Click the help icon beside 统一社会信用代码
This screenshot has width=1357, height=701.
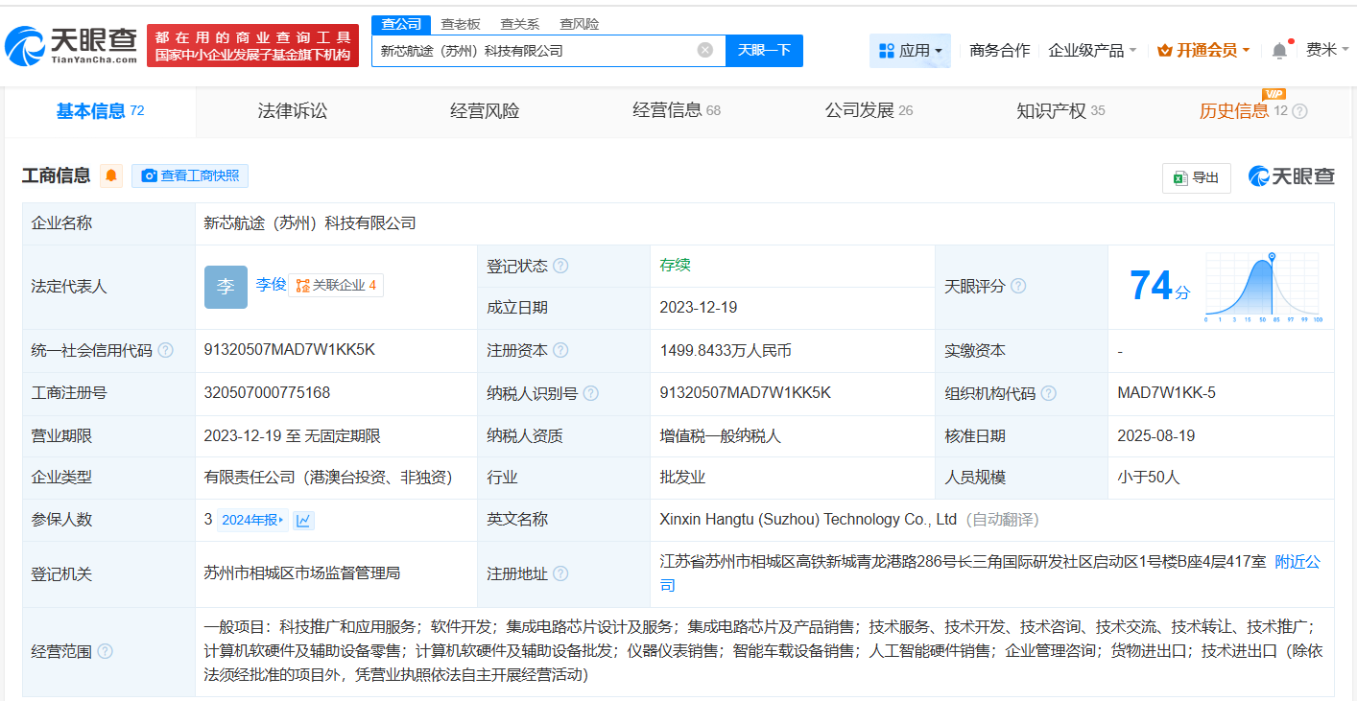click(164, 350)
